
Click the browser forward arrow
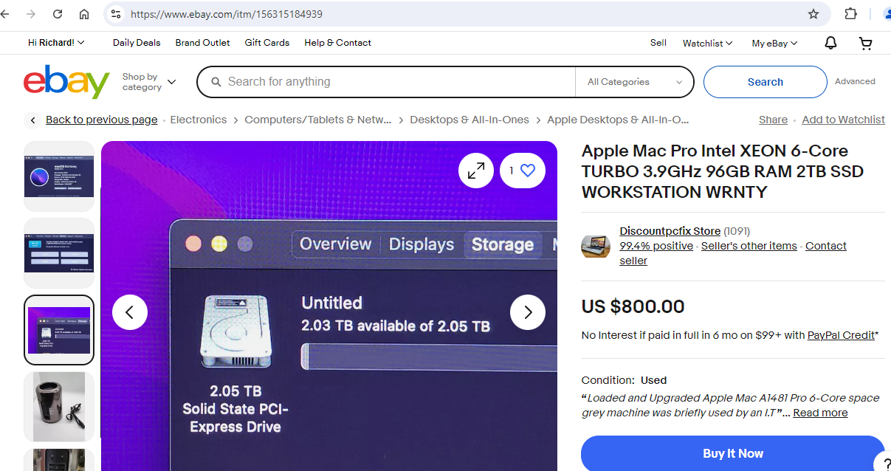[31, 14]
